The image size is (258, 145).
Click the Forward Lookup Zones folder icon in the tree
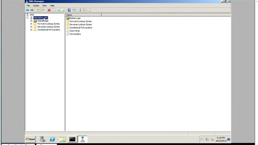point(35,24)
